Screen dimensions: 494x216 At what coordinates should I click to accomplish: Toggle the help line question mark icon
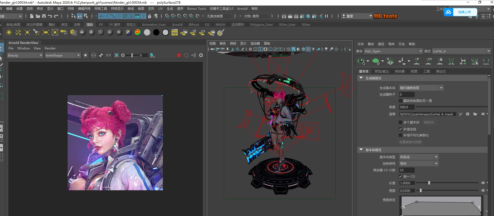pos(143,16)
